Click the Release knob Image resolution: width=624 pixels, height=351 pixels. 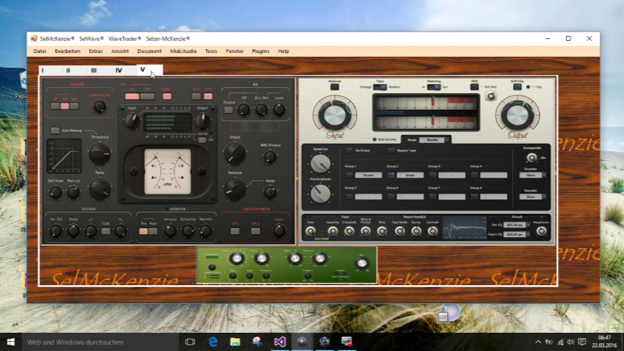coord(235,190)
